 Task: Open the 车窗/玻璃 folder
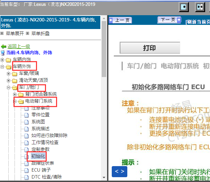pos(29,73)
